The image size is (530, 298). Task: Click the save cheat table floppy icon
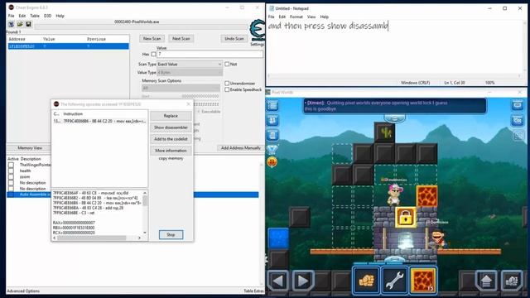(28, 24)
